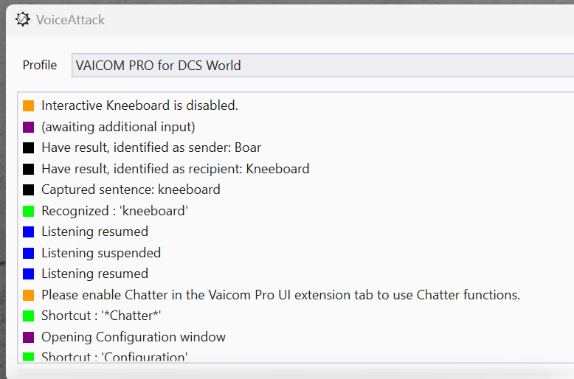Select the purple marker next to awaiting additional input
The width and height of the screenshot is (574, 379).
(x=29, y=127)
